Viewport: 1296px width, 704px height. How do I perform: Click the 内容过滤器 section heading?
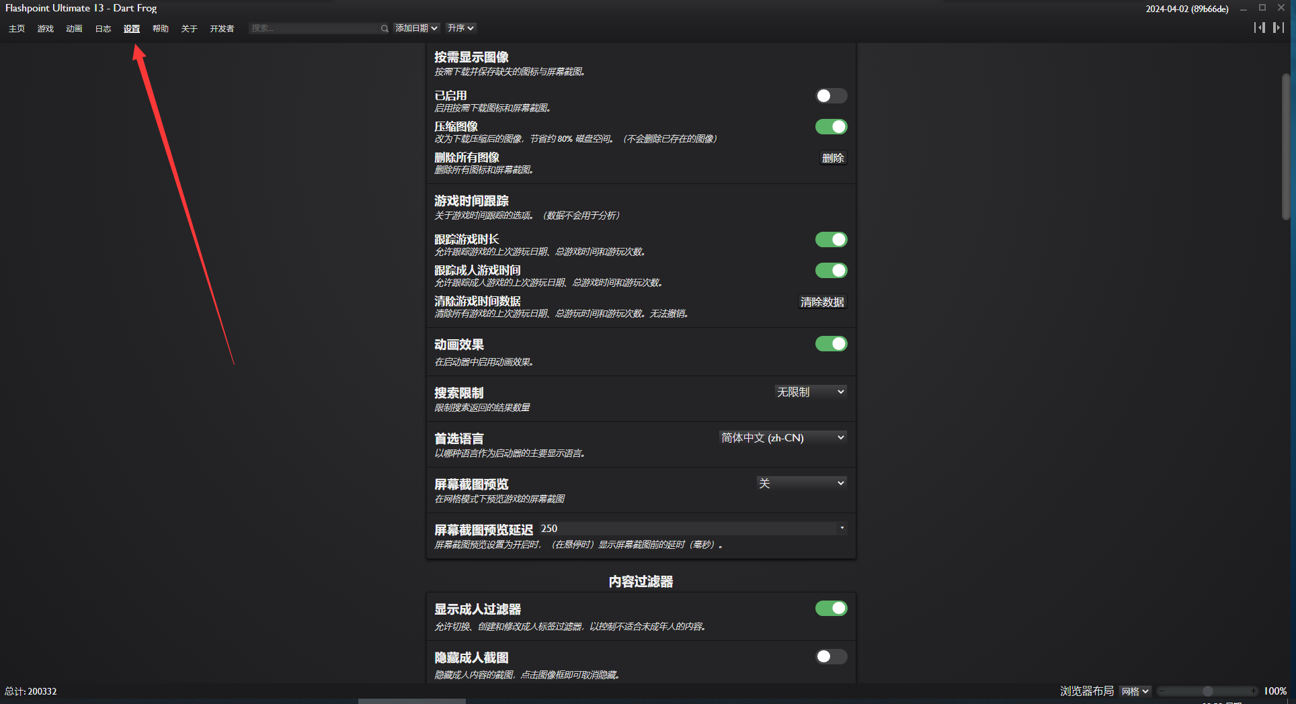(641, 582)
